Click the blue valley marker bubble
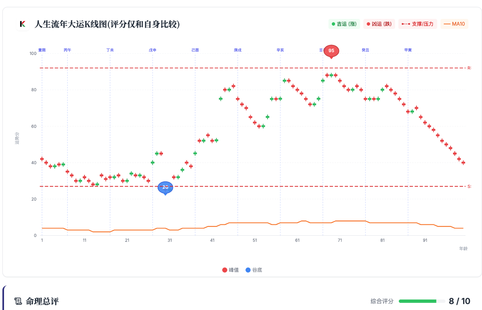This screenshot has height=310, width=482. 165,187
